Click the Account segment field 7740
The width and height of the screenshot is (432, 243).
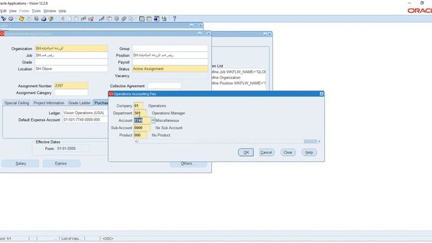[x=142, y=120]
